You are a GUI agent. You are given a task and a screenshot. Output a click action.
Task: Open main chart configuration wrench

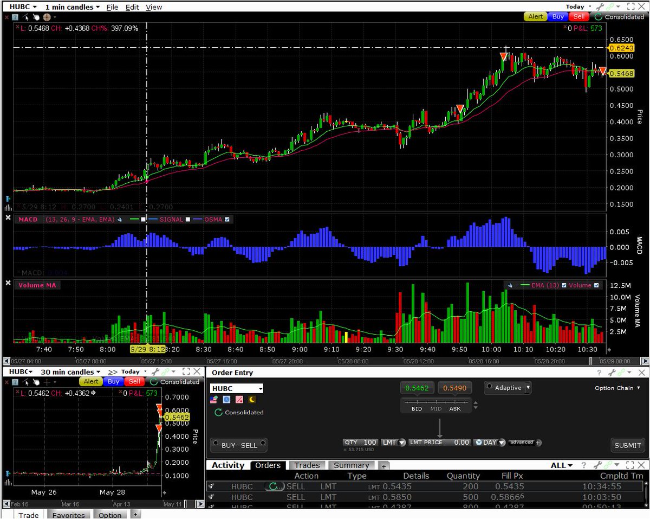[x=600, y=7]
